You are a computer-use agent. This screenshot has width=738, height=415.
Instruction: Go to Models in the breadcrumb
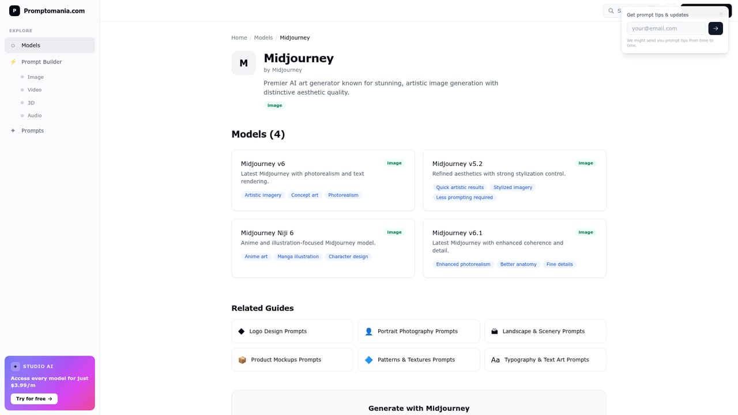point(263,37)
